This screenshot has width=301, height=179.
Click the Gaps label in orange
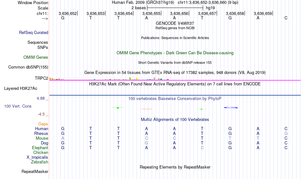pyautogui.click(x=43, y=124)
